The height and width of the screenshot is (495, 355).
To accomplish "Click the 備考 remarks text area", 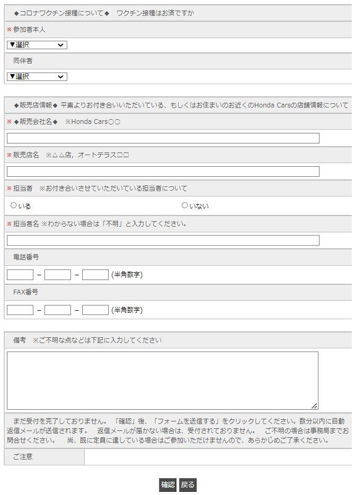I will [x=162, y=380].
